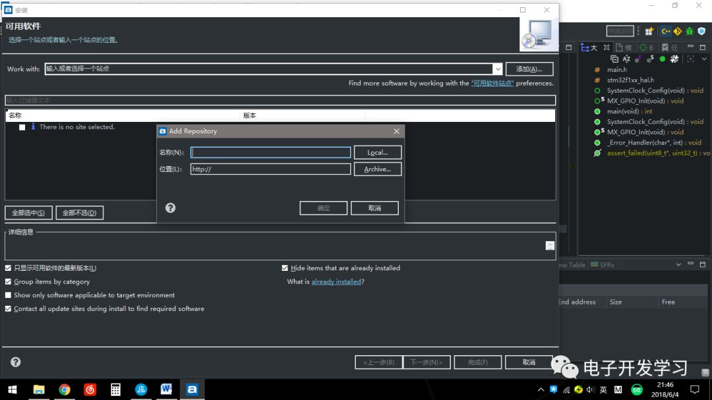712x400 pixels.
Task: Toggle the 'There is no site selected' checkbox
Action: tap(22, 127)
